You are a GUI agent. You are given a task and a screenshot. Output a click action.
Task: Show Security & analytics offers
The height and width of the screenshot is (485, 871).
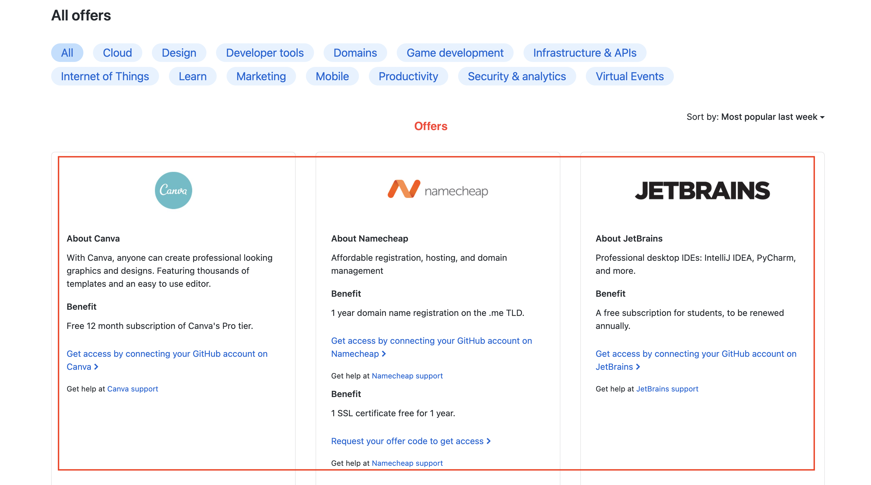[517, 76]
